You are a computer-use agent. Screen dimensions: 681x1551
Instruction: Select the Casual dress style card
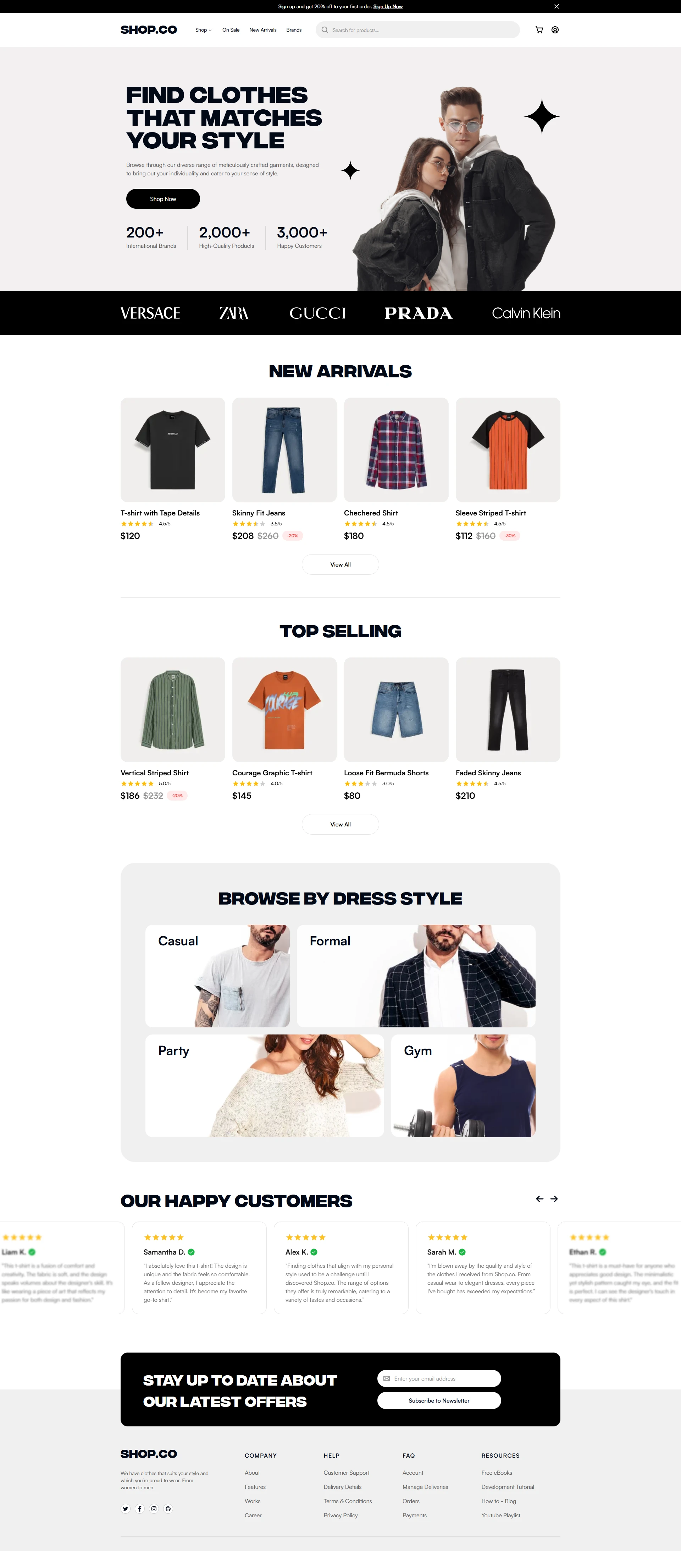tap(217, 976)
